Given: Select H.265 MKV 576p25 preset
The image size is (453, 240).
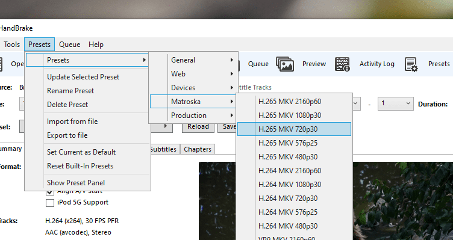Looking at the screenshot, I should click(294, 143).
